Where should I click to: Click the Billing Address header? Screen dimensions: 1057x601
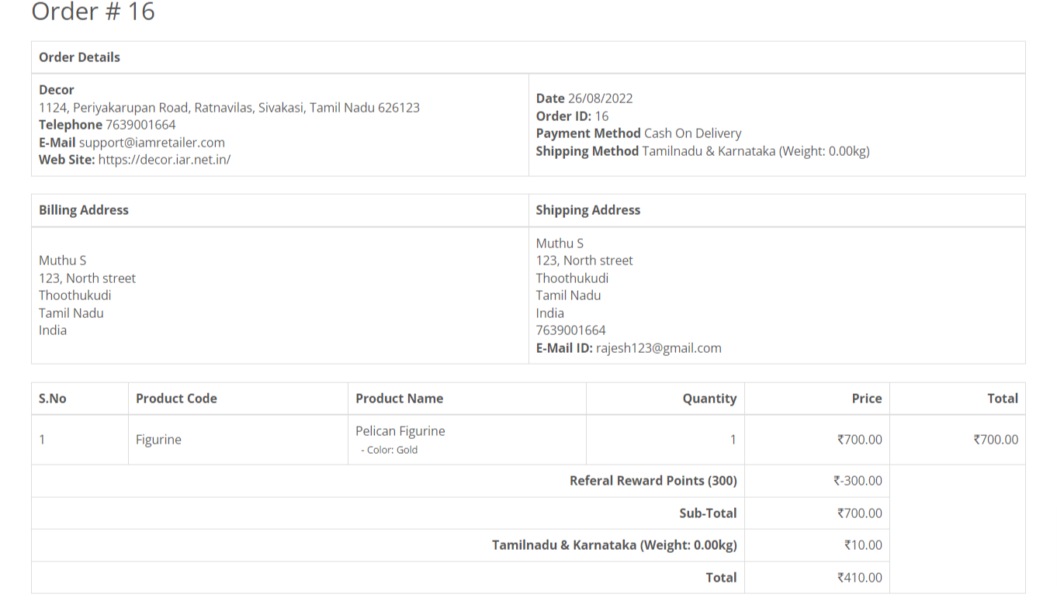(x=84, y=210)
